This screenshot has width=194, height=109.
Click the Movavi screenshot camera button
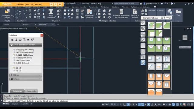(52, 4)
